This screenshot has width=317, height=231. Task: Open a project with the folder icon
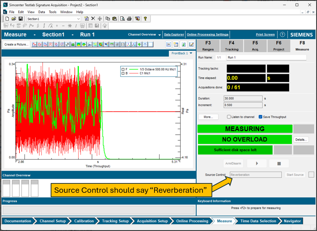click(x=14, y=19)
